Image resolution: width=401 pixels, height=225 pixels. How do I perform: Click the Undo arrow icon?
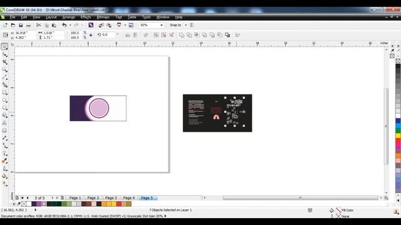pyautogui.click(x=64, y=25)
